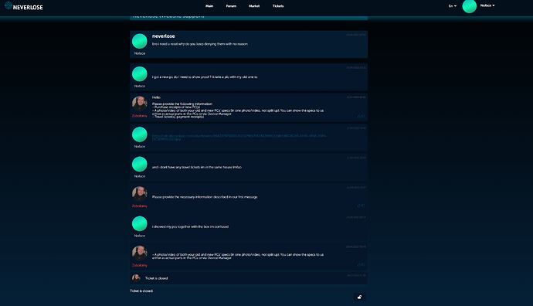Expand the Noface account dropdown
The image size is (533, 306).
pos(487,5)
